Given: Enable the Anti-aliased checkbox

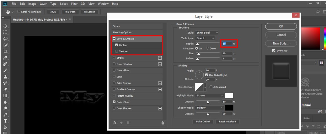Looking at the screenshot, I should (x=211, y=87).
